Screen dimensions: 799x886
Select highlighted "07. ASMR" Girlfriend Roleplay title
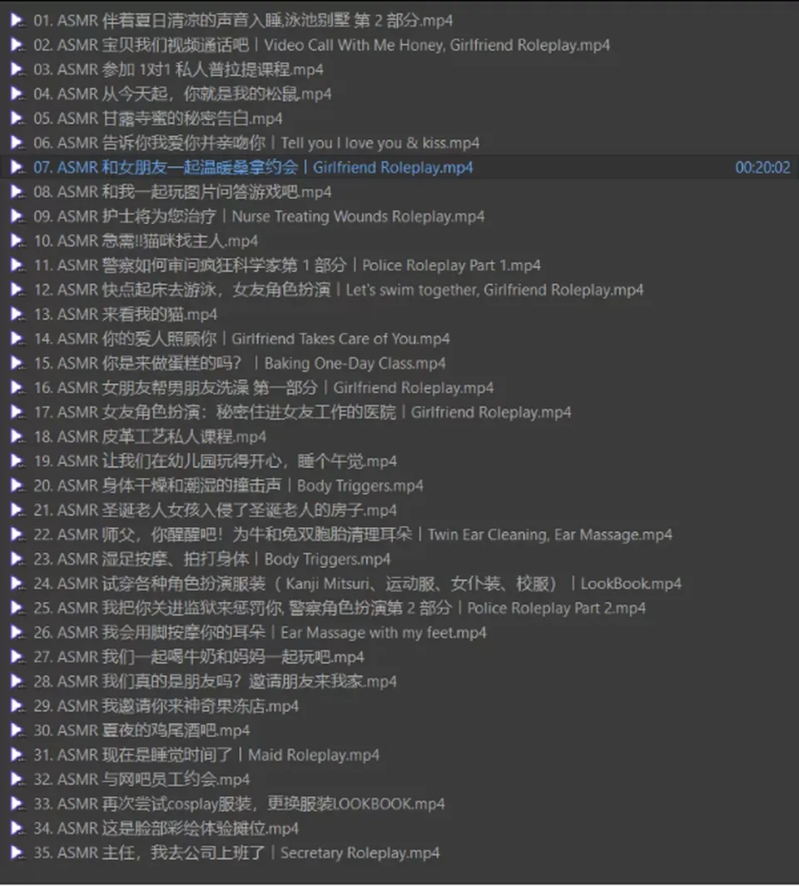point(253,168)
